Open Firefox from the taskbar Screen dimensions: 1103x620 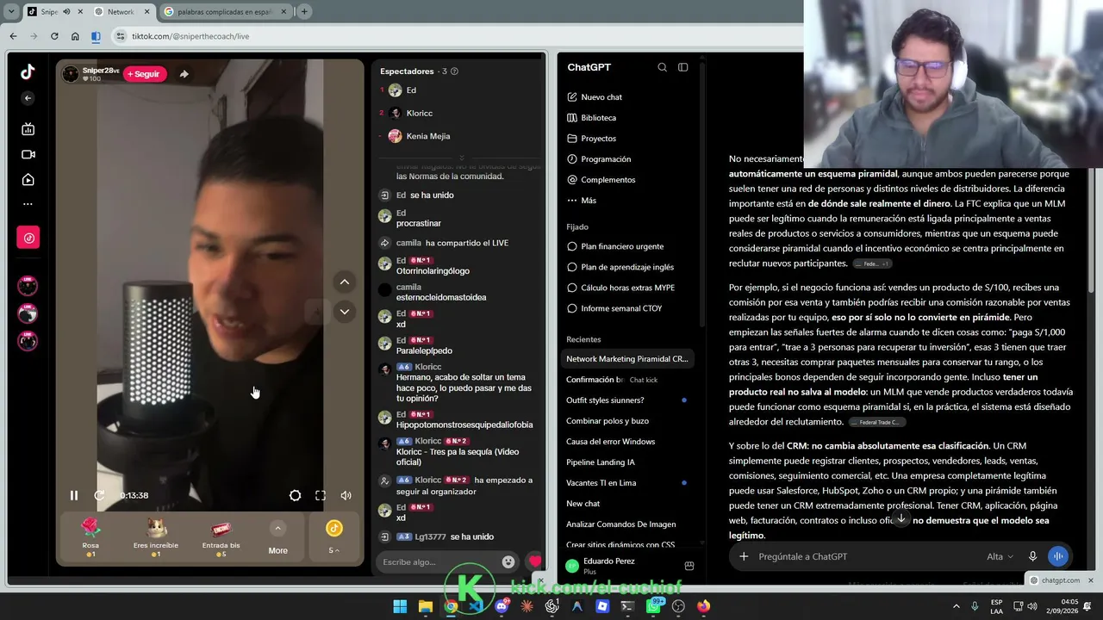point(704,606)
